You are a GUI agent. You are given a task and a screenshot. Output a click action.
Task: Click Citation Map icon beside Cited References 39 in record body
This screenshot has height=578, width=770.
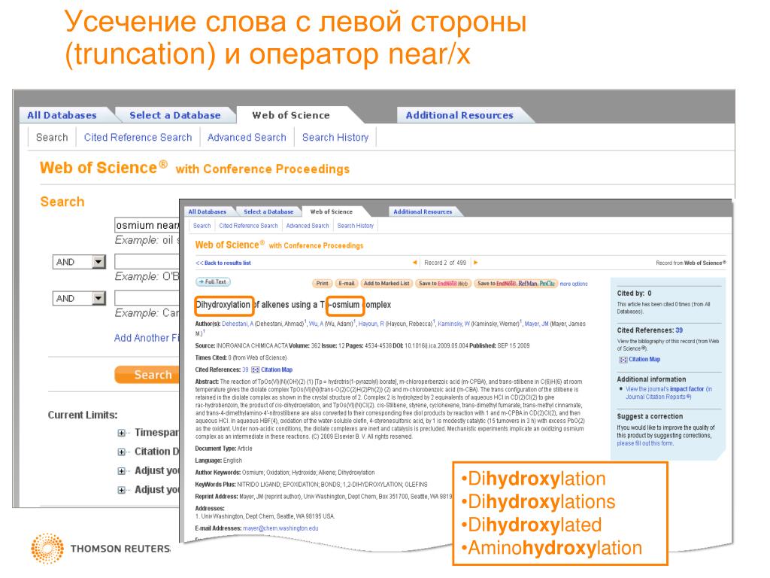point(256,370)
